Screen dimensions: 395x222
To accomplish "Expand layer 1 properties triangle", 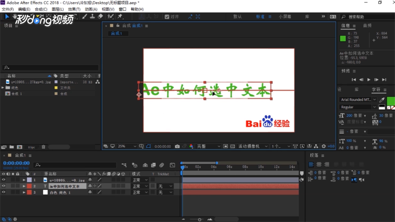I will (x=24, y=180).
